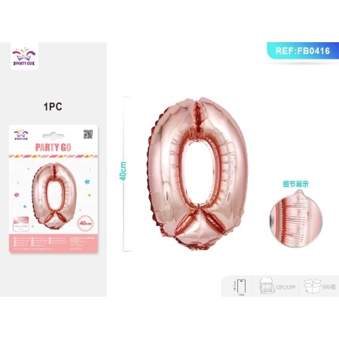The width and height of the screenshot is (339, 339).
Task: Click the 600 carton box icon
Action: pos(313,286)
